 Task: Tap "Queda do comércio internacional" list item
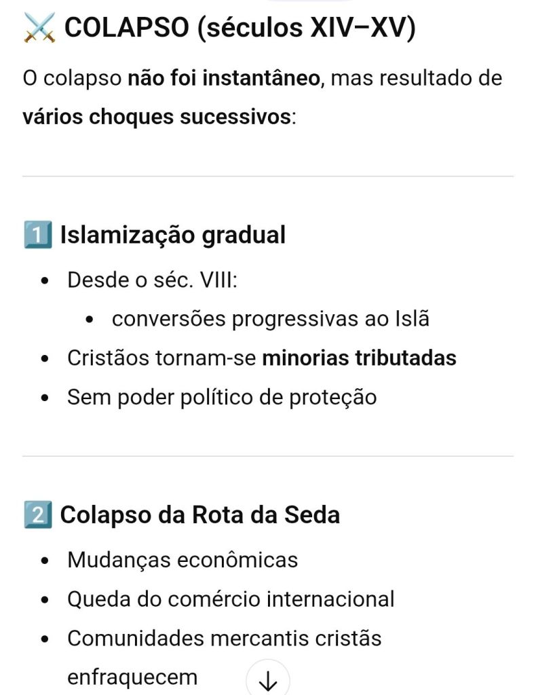pos(230,599)
